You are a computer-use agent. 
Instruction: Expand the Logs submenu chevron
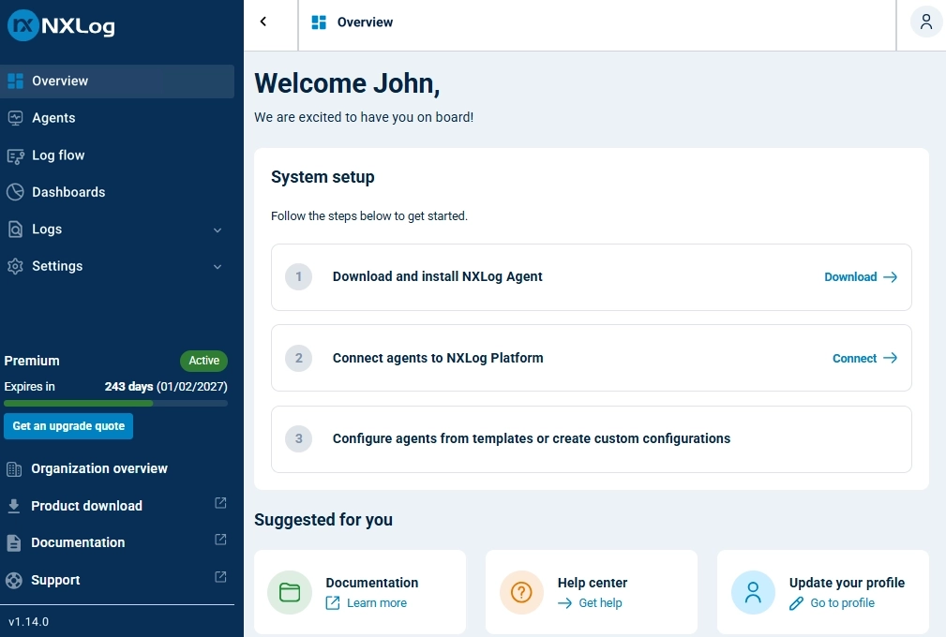(x=218, y=230)
